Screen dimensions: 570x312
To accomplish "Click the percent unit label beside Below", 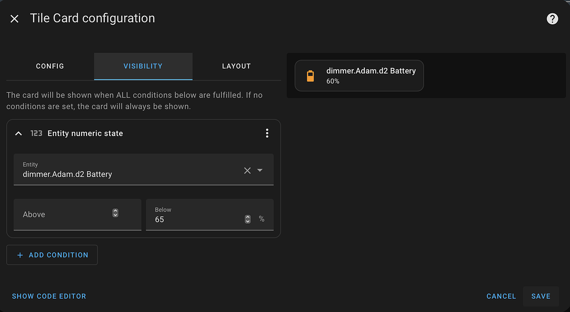I will point(261,218).
